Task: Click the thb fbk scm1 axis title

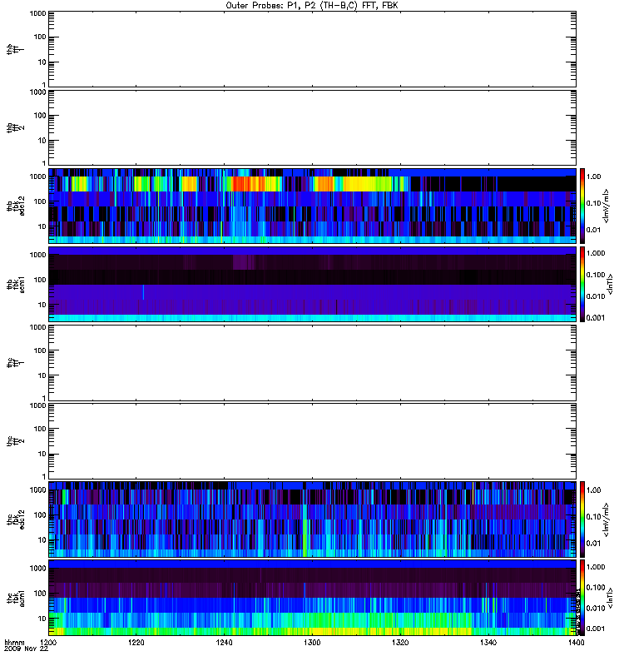Action: [x=15, y=284]
